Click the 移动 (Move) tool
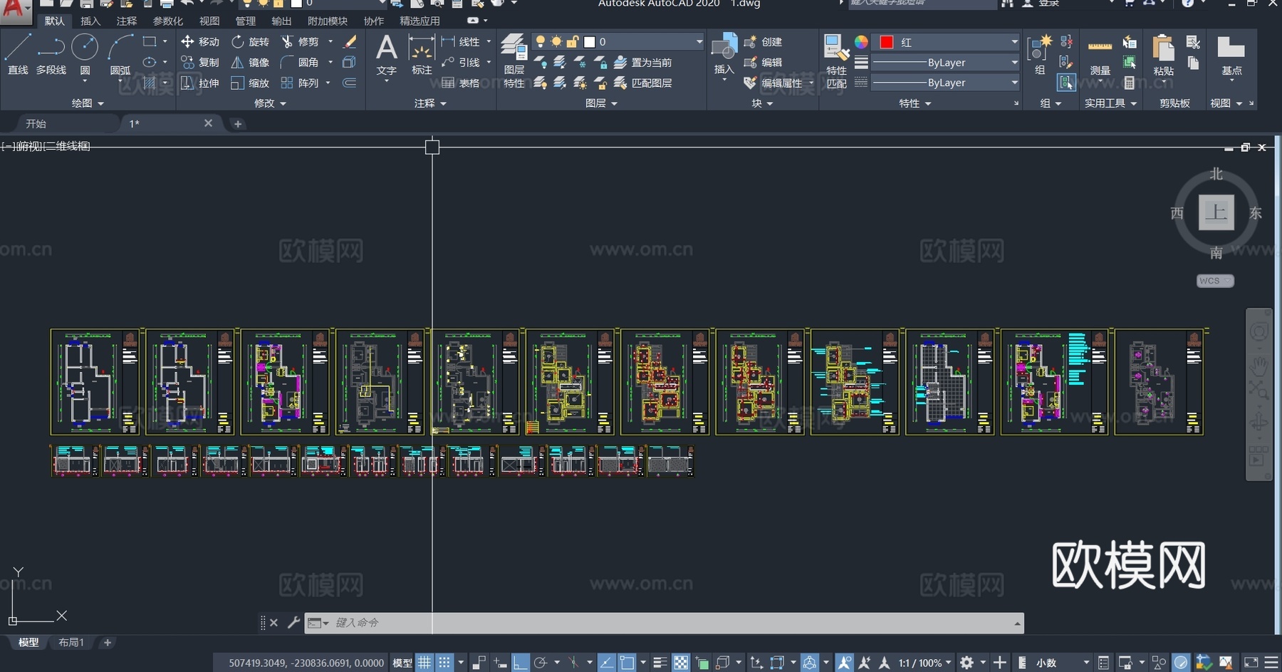This screenshot has width=1282, height=672. (200, 42)
